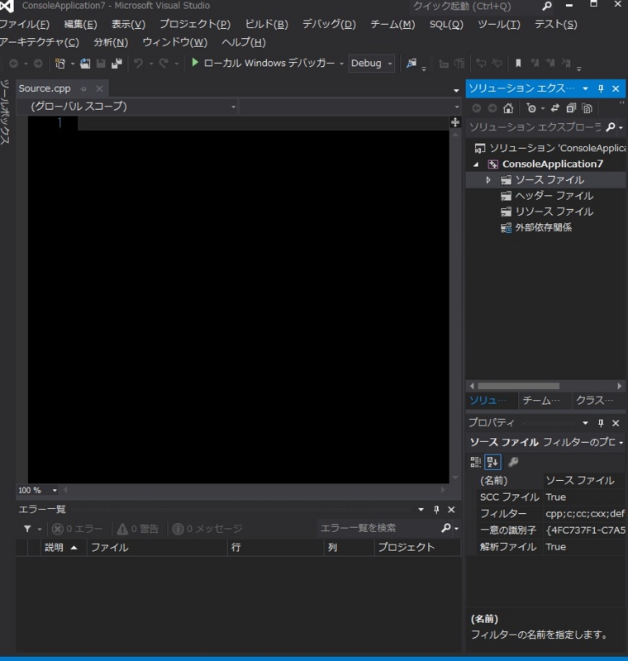This screenshot has height=661, width=628.
Task: Sort error list by 説明 column
Action: point(60,547)
